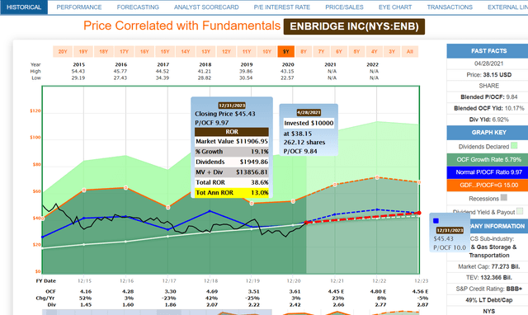Open the FORECASTING tab
The height and width of the screenshot is (315, 528).
tap(138, 7)
